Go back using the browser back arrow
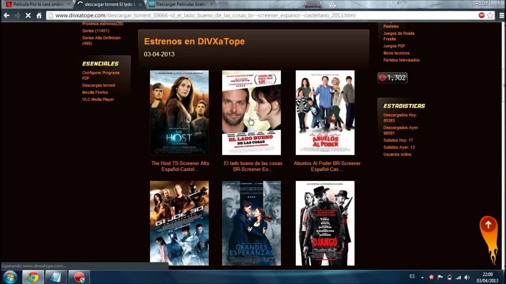 6,15
